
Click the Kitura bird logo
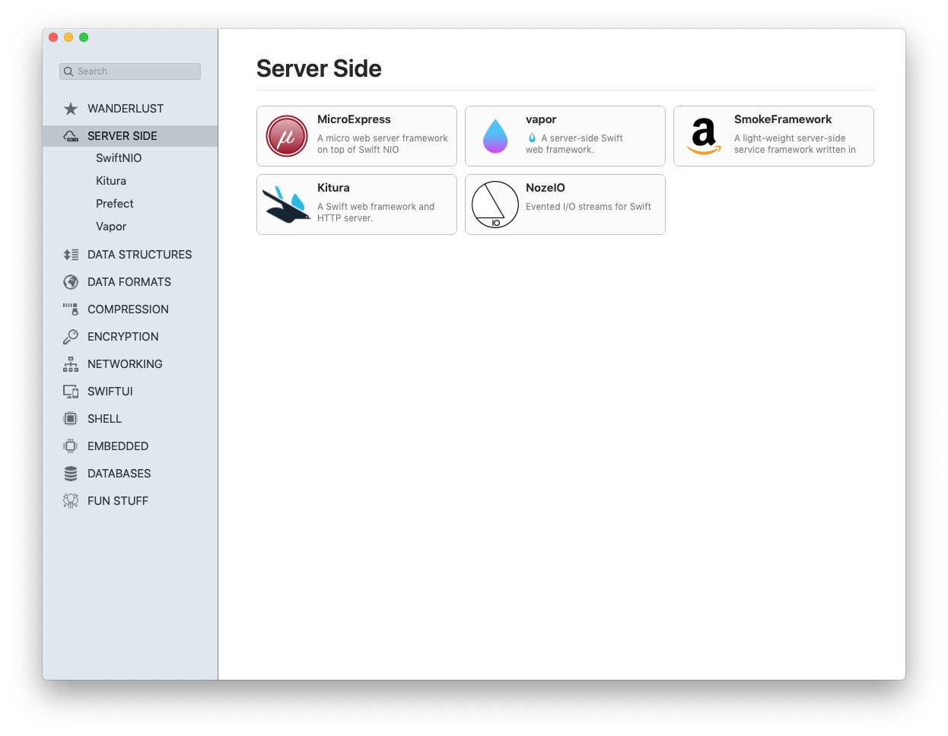click(285, 205)
